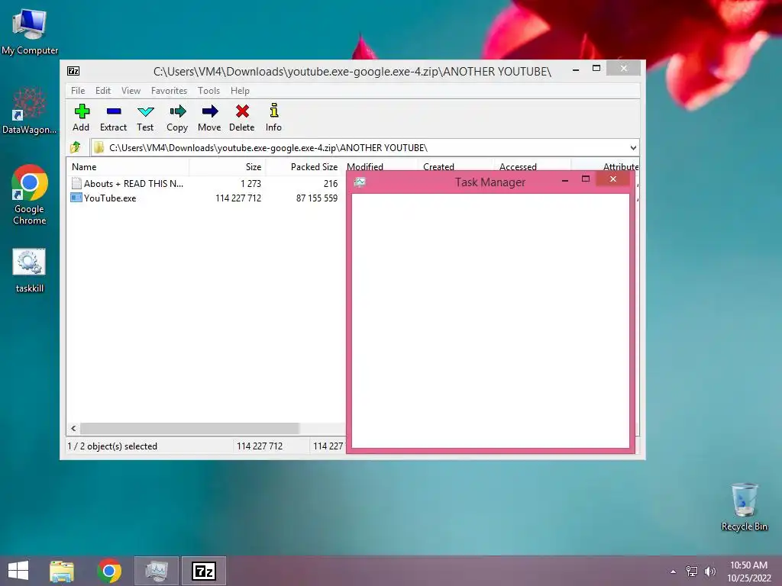Expand the address bar path dropdown
The image size is (782, 586).
coord(633,147)
